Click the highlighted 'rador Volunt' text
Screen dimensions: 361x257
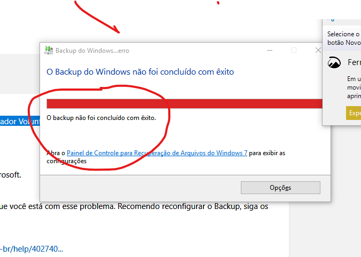click(x=20, y=121)
